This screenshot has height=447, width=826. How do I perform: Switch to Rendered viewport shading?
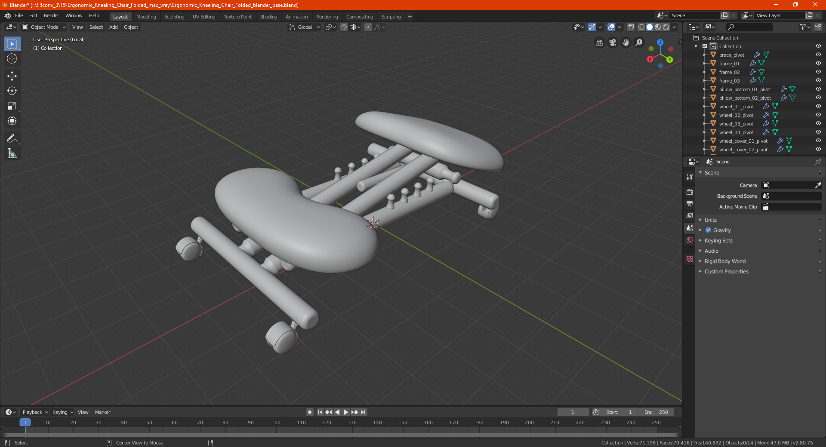pos(666,27)
